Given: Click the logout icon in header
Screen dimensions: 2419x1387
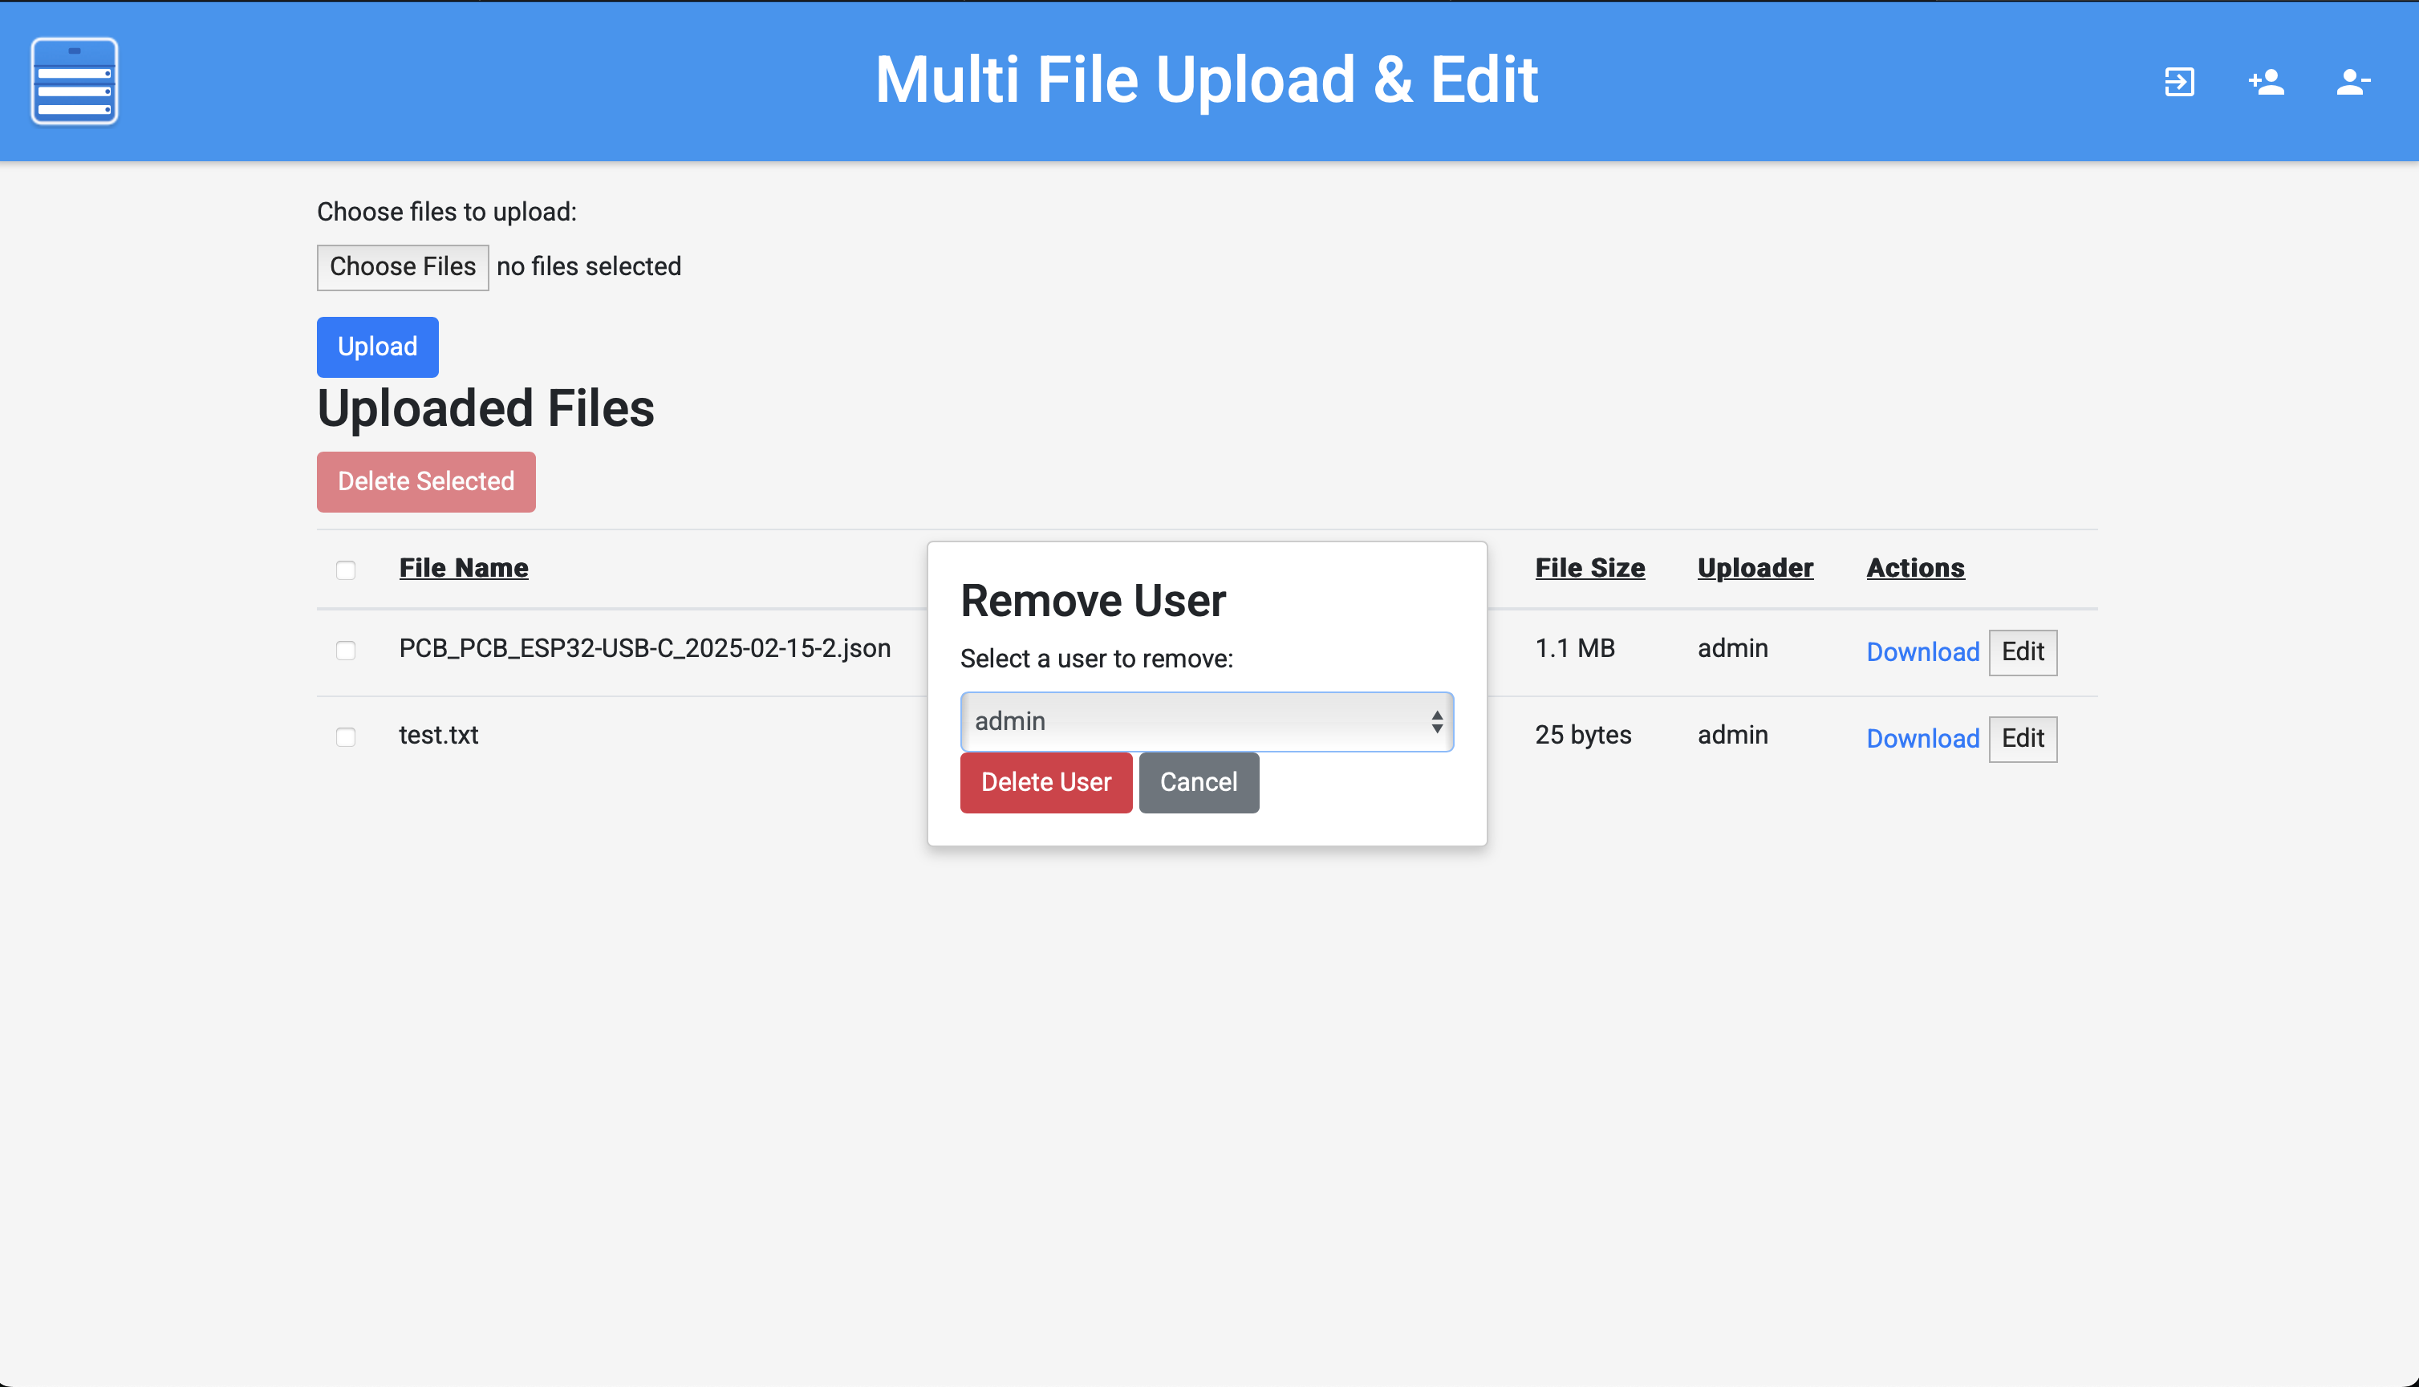Looking at the screenshot, I should point(2179,82).
